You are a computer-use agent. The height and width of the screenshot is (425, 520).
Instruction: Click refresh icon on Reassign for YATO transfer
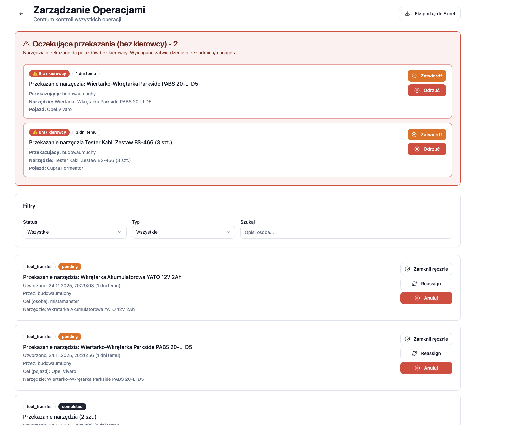(414, 284)
